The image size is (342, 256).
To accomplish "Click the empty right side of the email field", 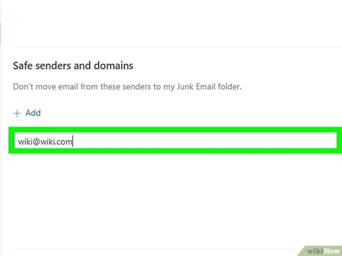I will tap(205, 140).
